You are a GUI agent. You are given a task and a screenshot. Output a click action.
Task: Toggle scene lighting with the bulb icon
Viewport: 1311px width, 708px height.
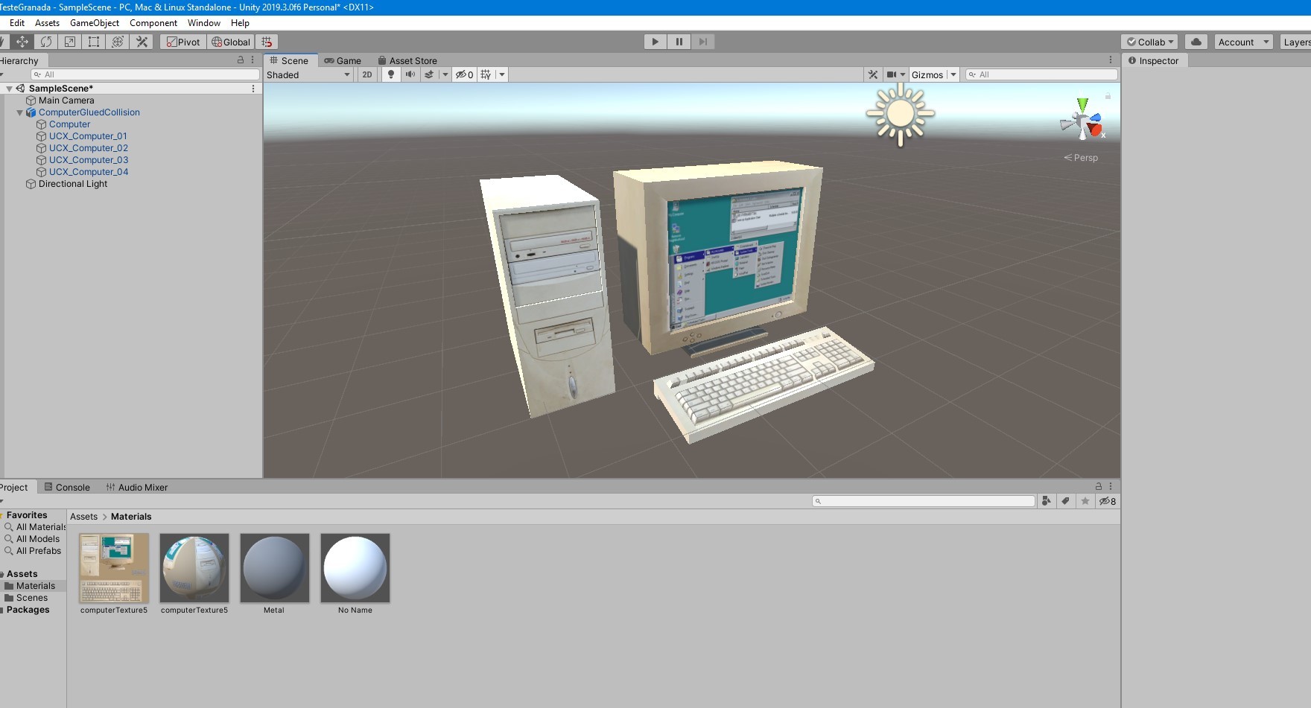coord(390,74)
